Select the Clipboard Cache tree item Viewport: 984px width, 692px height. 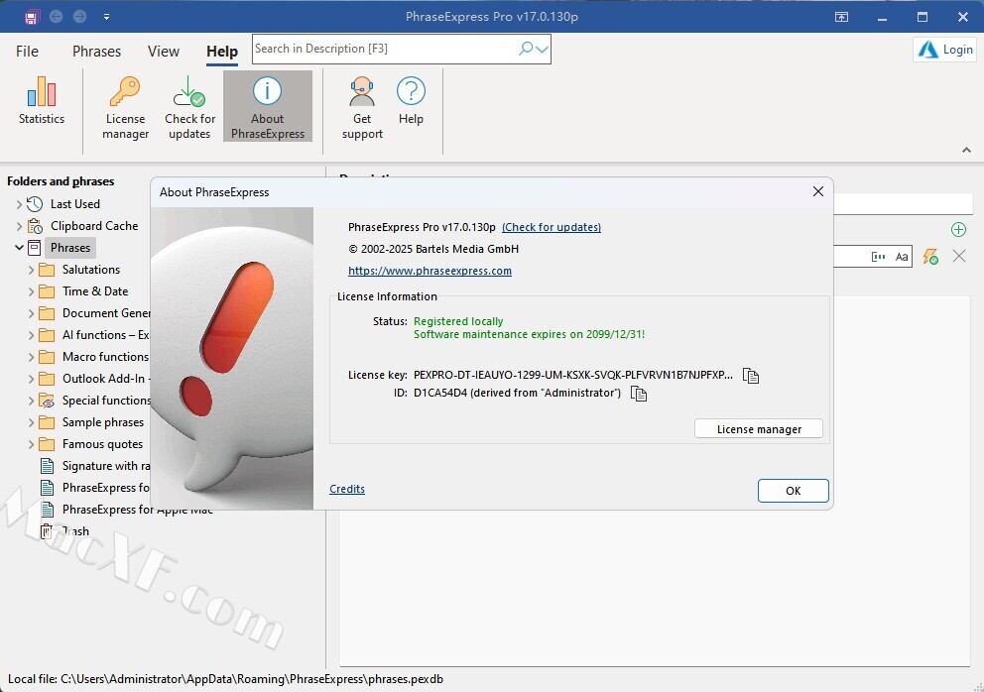point(94,226)
